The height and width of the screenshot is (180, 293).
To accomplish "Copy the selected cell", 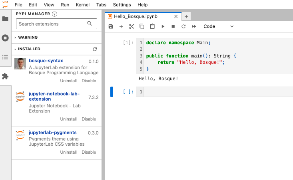I will [x=142, y=26].
